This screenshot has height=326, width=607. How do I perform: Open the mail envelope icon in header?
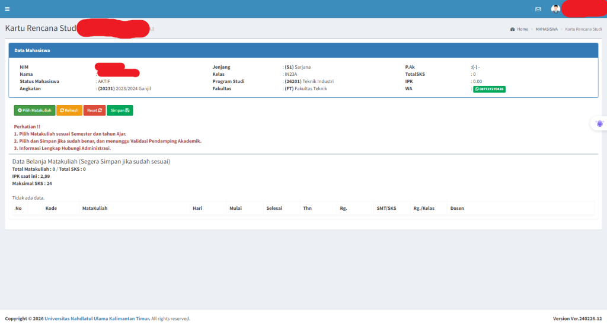point(538,9)
